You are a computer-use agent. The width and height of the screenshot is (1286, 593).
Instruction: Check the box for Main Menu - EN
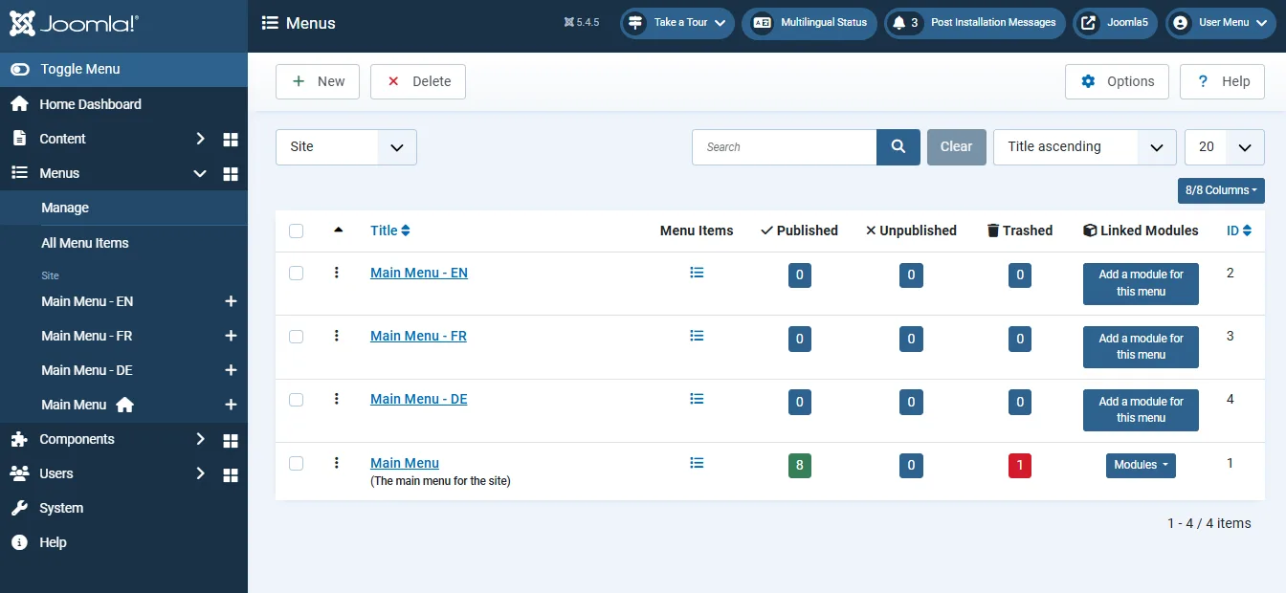(296, 273)
